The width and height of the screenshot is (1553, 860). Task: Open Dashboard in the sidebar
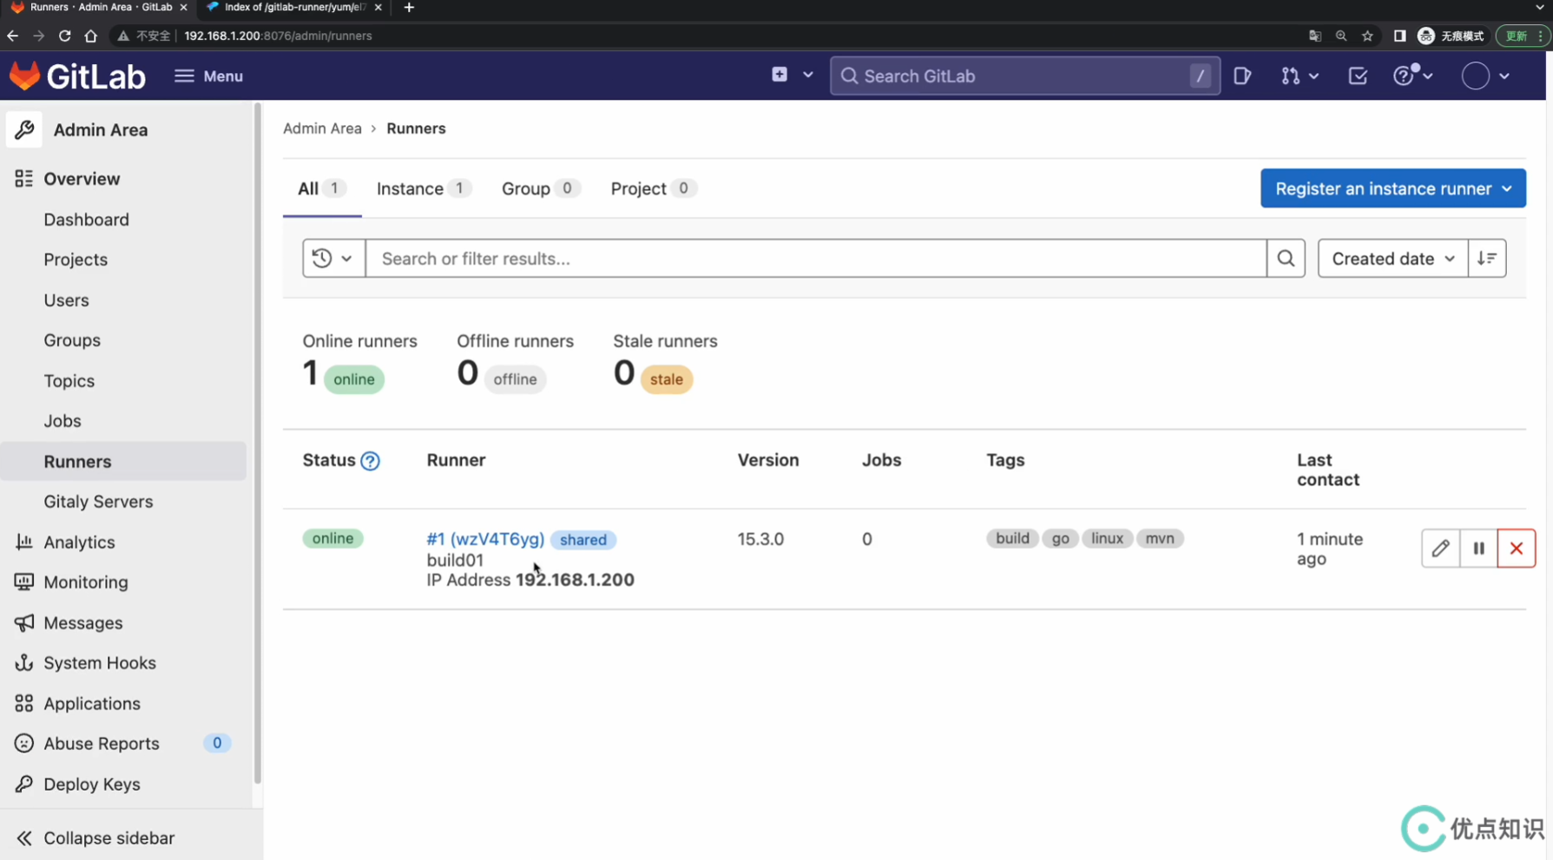(x=86, y=220)
